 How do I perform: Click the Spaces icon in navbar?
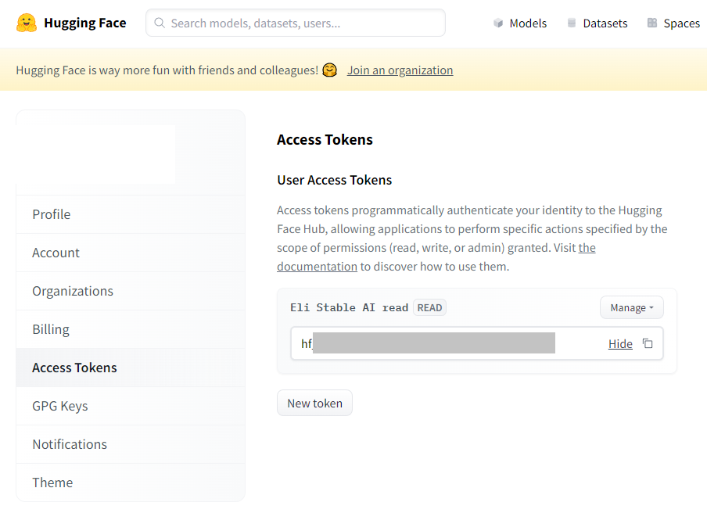tap(652, 23)
